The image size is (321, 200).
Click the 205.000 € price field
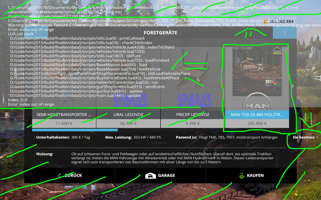pos(257,124)
